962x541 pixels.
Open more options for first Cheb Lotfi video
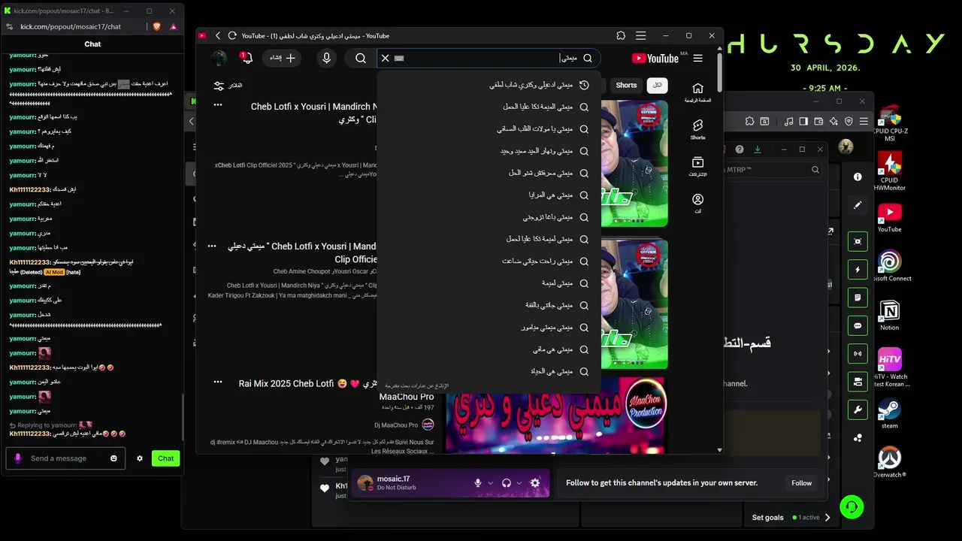click(x=218, y=104)
